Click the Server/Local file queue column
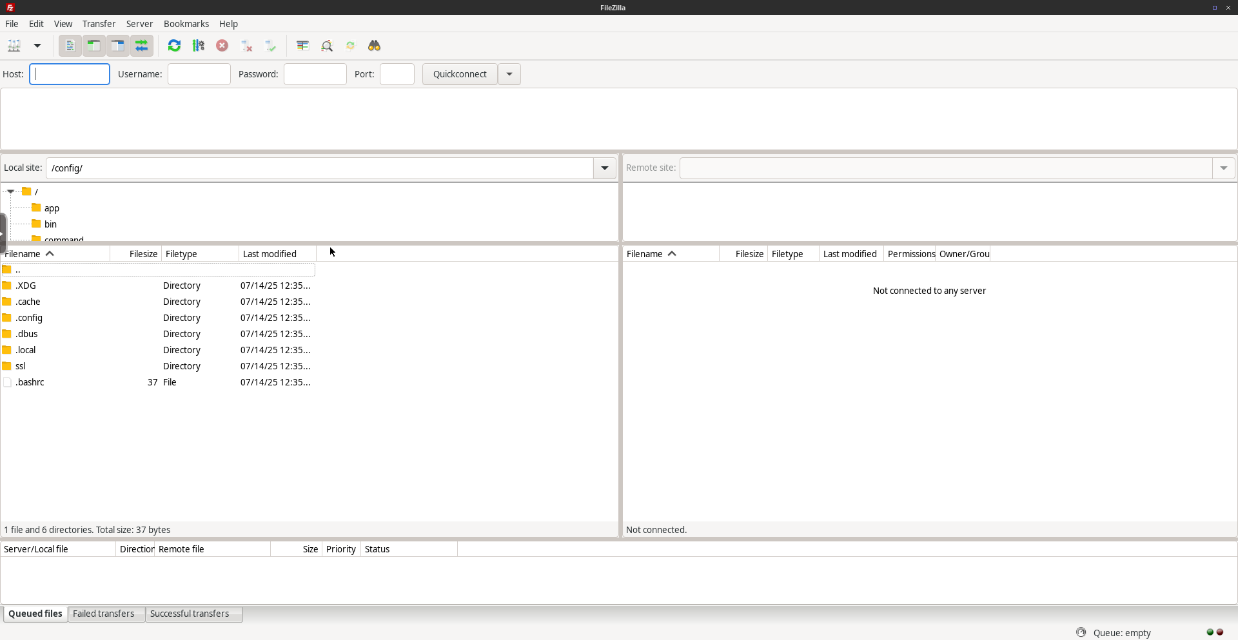Viewport: 1238px width, 640px height. (58, 549)
